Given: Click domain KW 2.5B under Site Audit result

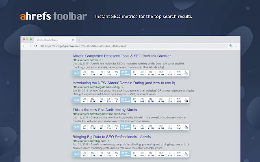Looking at the screenshot, I should click(179, 127).
